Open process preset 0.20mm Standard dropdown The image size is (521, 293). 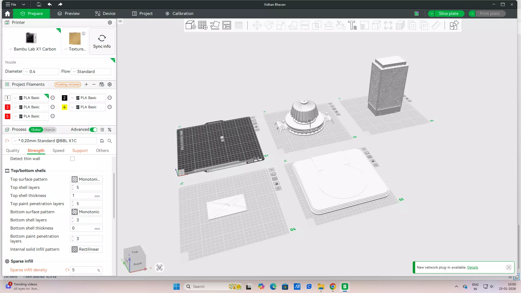pyautogui.click(x=54, y=141)
